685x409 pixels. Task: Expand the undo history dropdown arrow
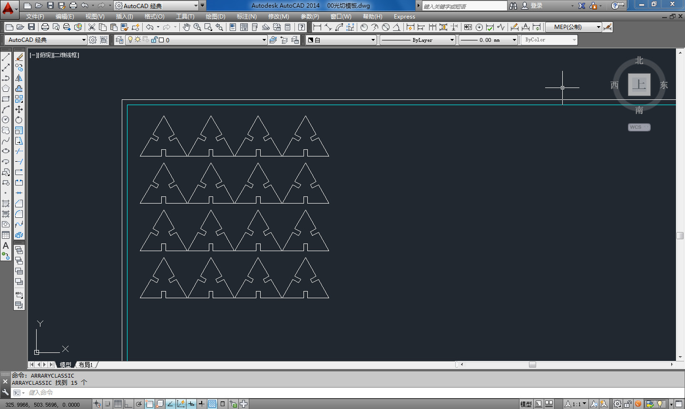158,27
